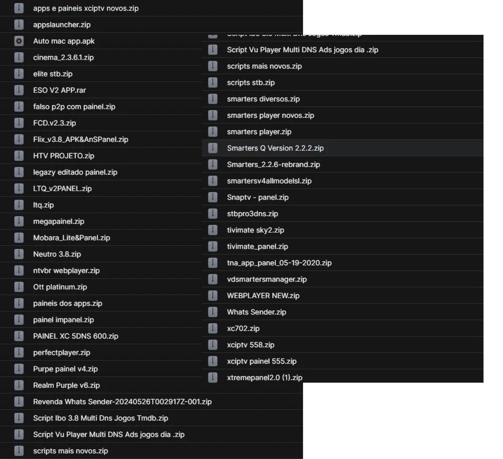503x459 pixels.
Task: Open the Revenda Whats Sender-20240526T002917Z-001.zip file
Action: point(122,402)
